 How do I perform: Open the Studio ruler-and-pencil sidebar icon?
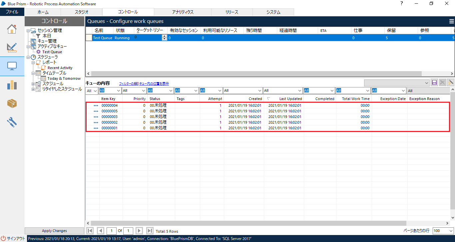click(x=12, y=48)
